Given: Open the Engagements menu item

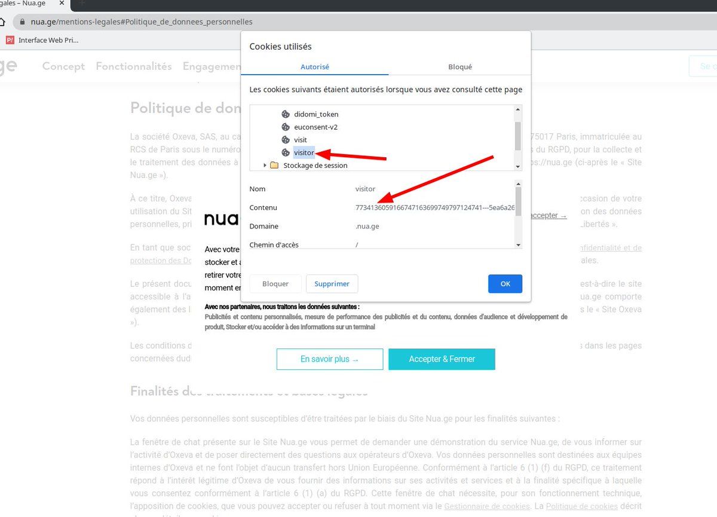Looking at the screenshot, I should point(212,66).
